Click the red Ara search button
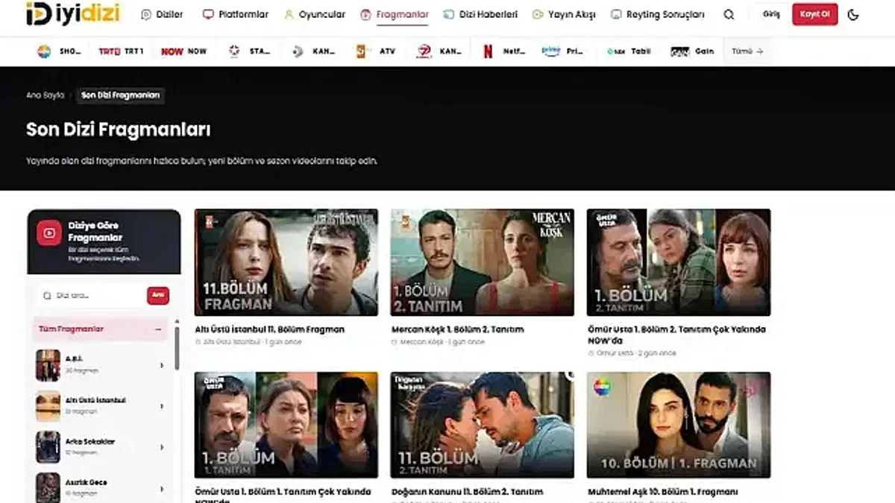This screenshot has width=895, height=503. pyautogui.click(x=157, y=296)
